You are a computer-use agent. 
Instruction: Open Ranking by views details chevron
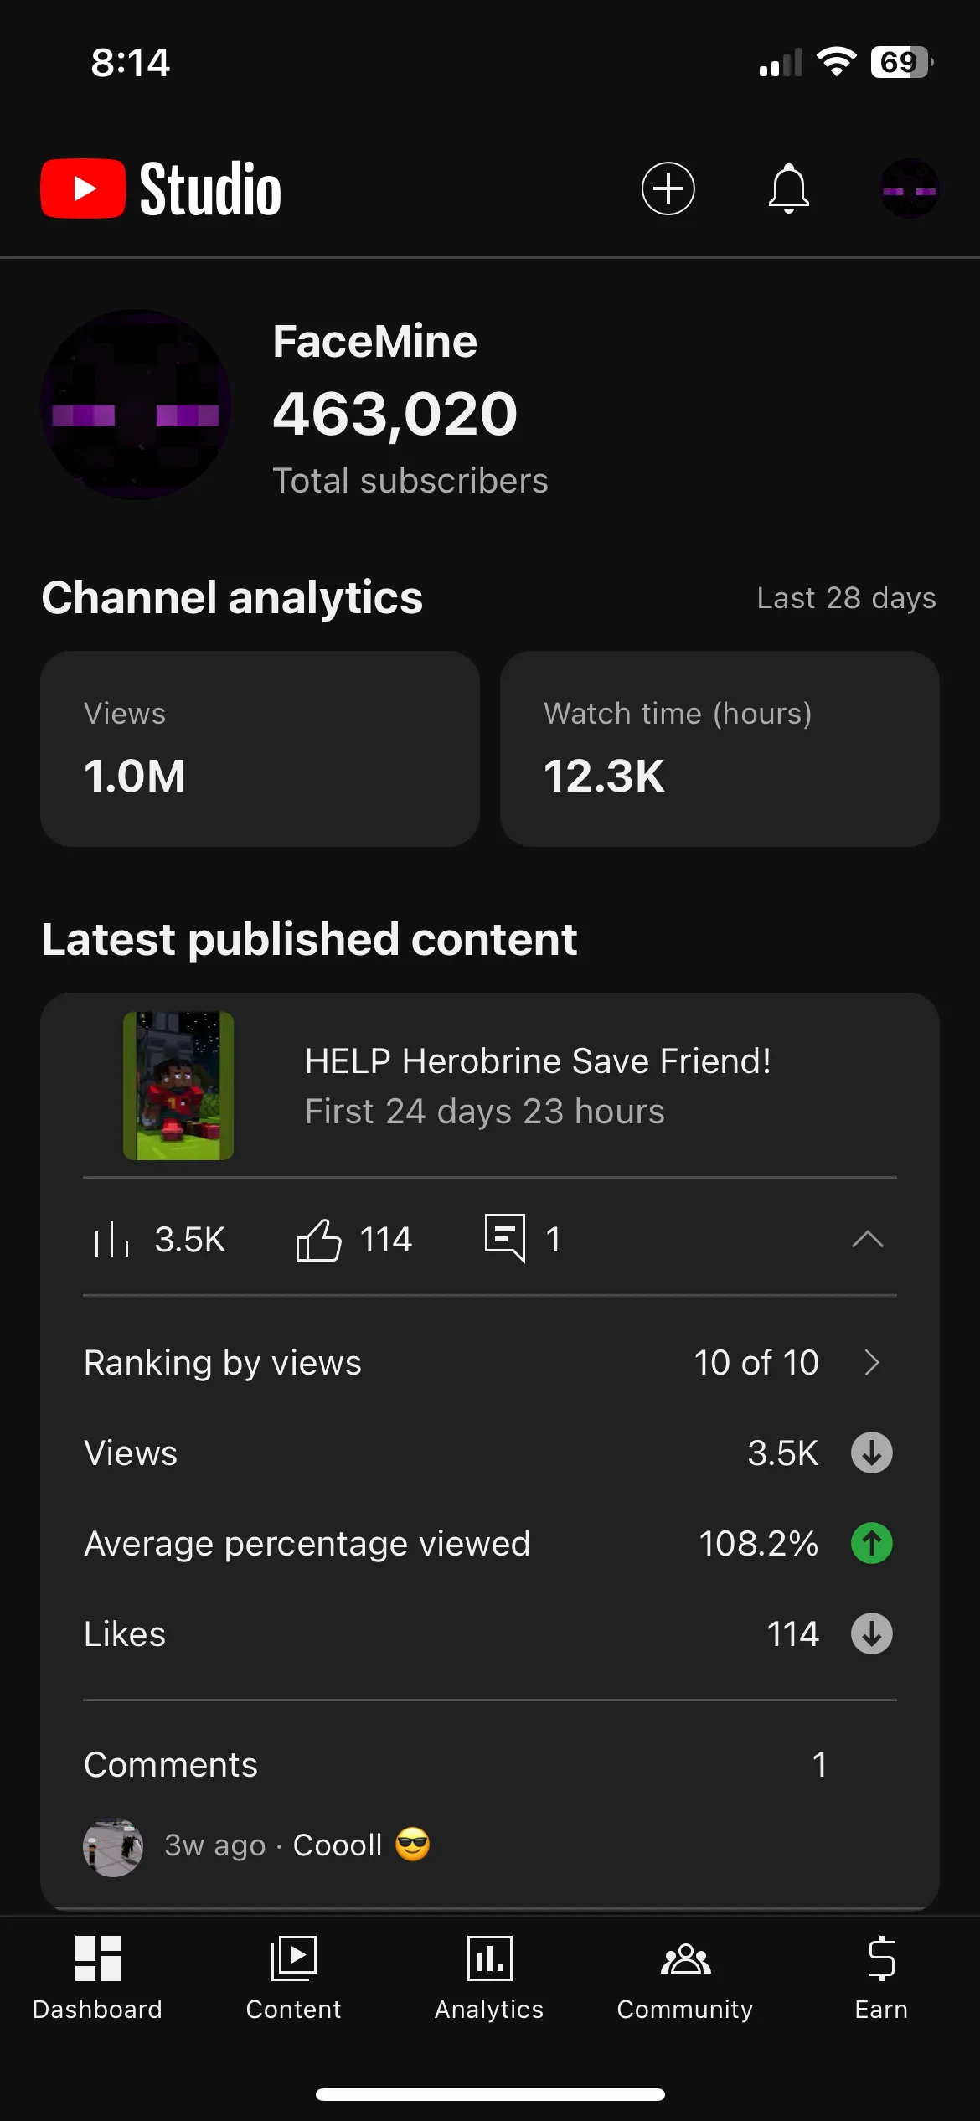pos(871,1362)
